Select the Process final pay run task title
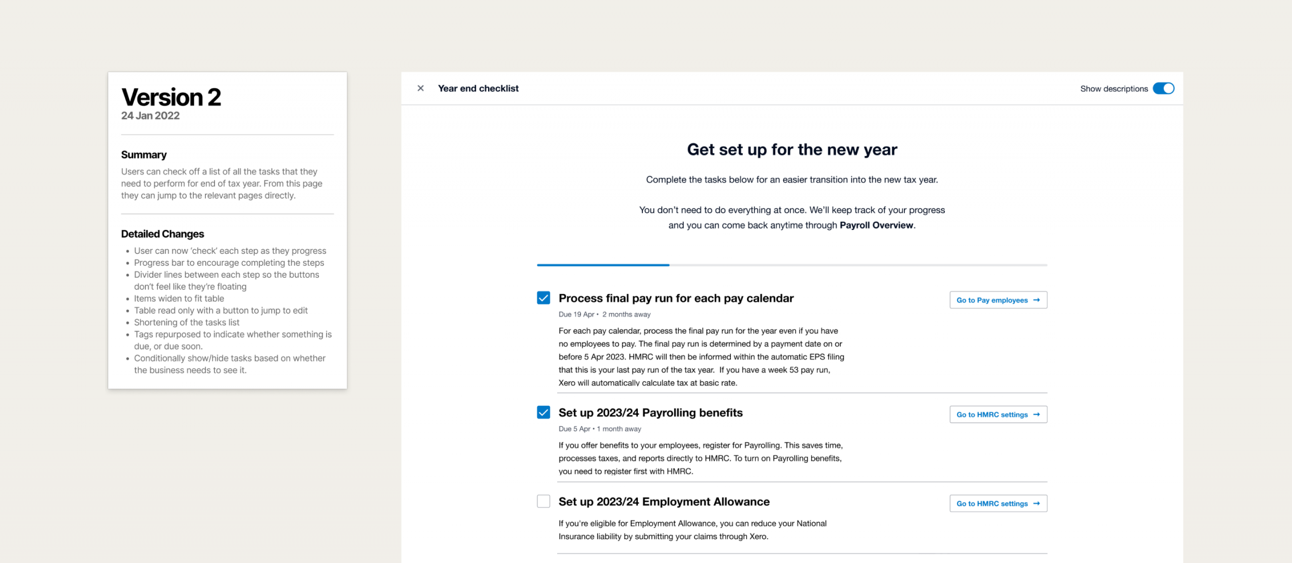 676,298
